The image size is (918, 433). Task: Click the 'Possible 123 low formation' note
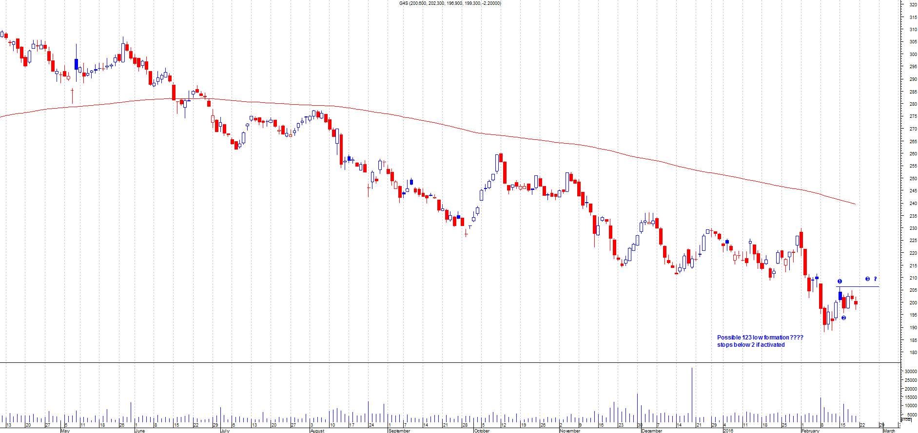click(760, 338)
